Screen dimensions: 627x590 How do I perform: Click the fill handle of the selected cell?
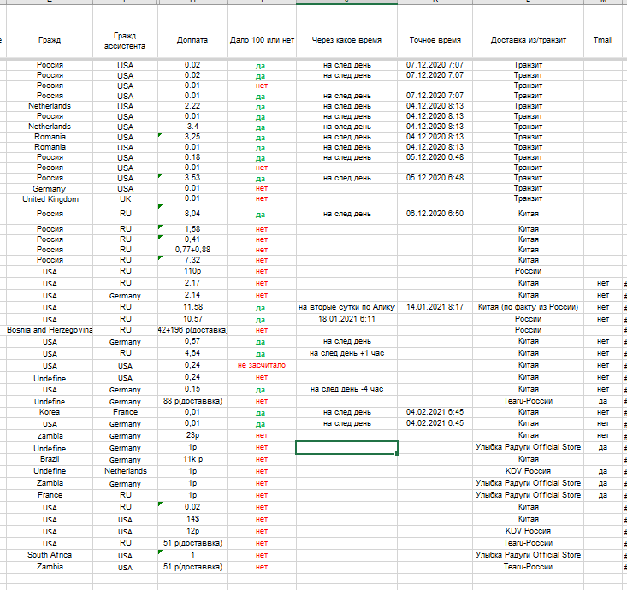pos(397,453)
